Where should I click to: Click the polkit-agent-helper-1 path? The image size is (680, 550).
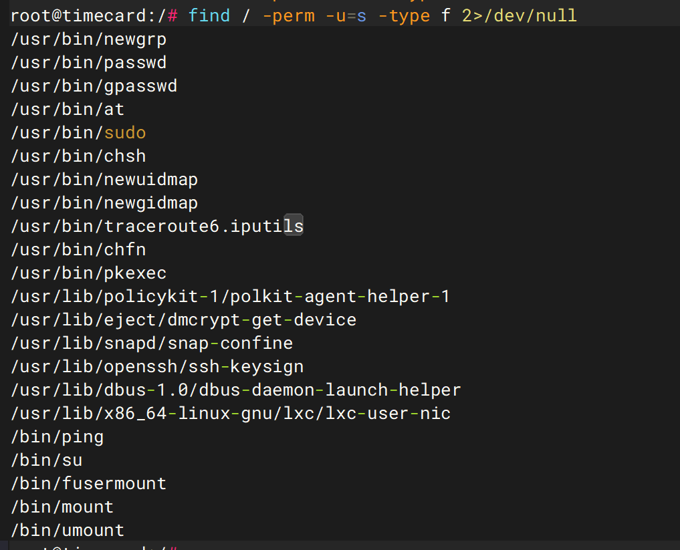pyautogui.click(x=230, y=297)
